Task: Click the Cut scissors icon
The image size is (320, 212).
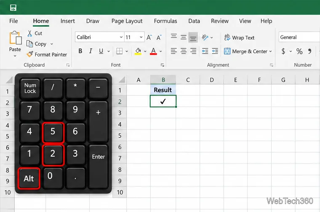Action: click(30, 33)
